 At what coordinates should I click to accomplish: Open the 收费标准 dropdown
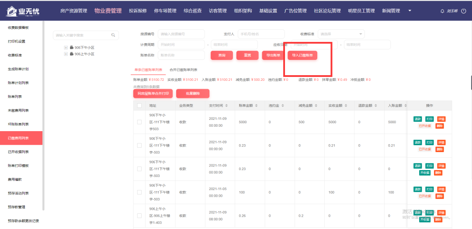pyautogui.click(x=341, y=34)
